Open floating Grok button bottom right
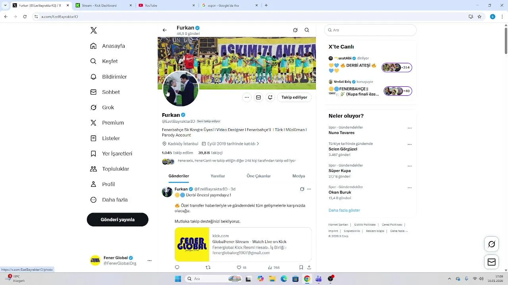The image size is (508, 285). pos(492,244)
